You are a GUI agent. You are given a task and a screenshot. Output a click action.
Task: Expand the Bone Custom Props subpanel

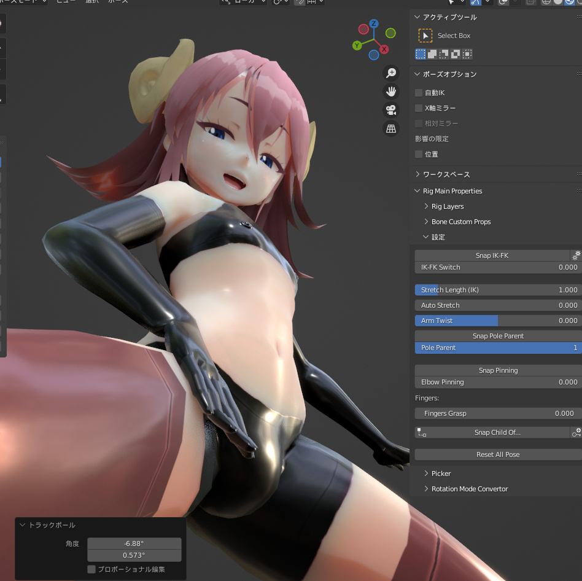click(426, 222)
